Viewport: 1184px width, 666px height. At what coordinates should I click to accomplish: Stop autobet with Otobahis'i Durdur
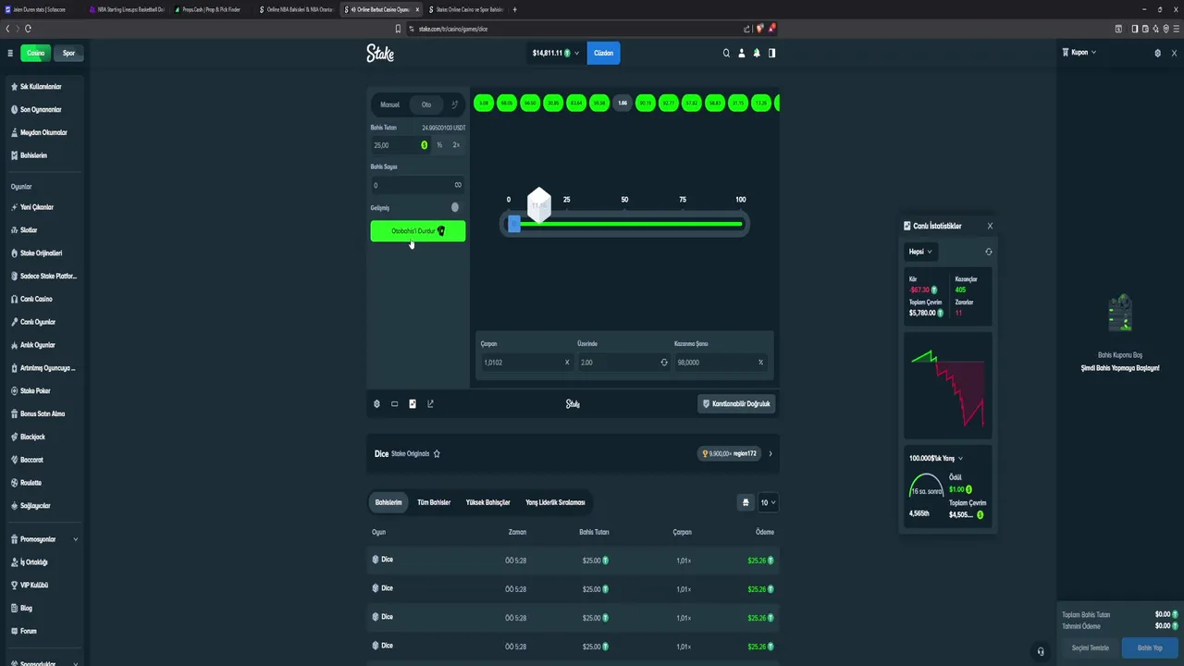pyautogui.click(x=418, y=231)
